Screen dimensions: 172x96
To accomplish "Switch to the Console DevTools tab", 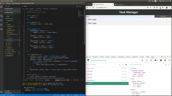I will click(x=101, y=57).
